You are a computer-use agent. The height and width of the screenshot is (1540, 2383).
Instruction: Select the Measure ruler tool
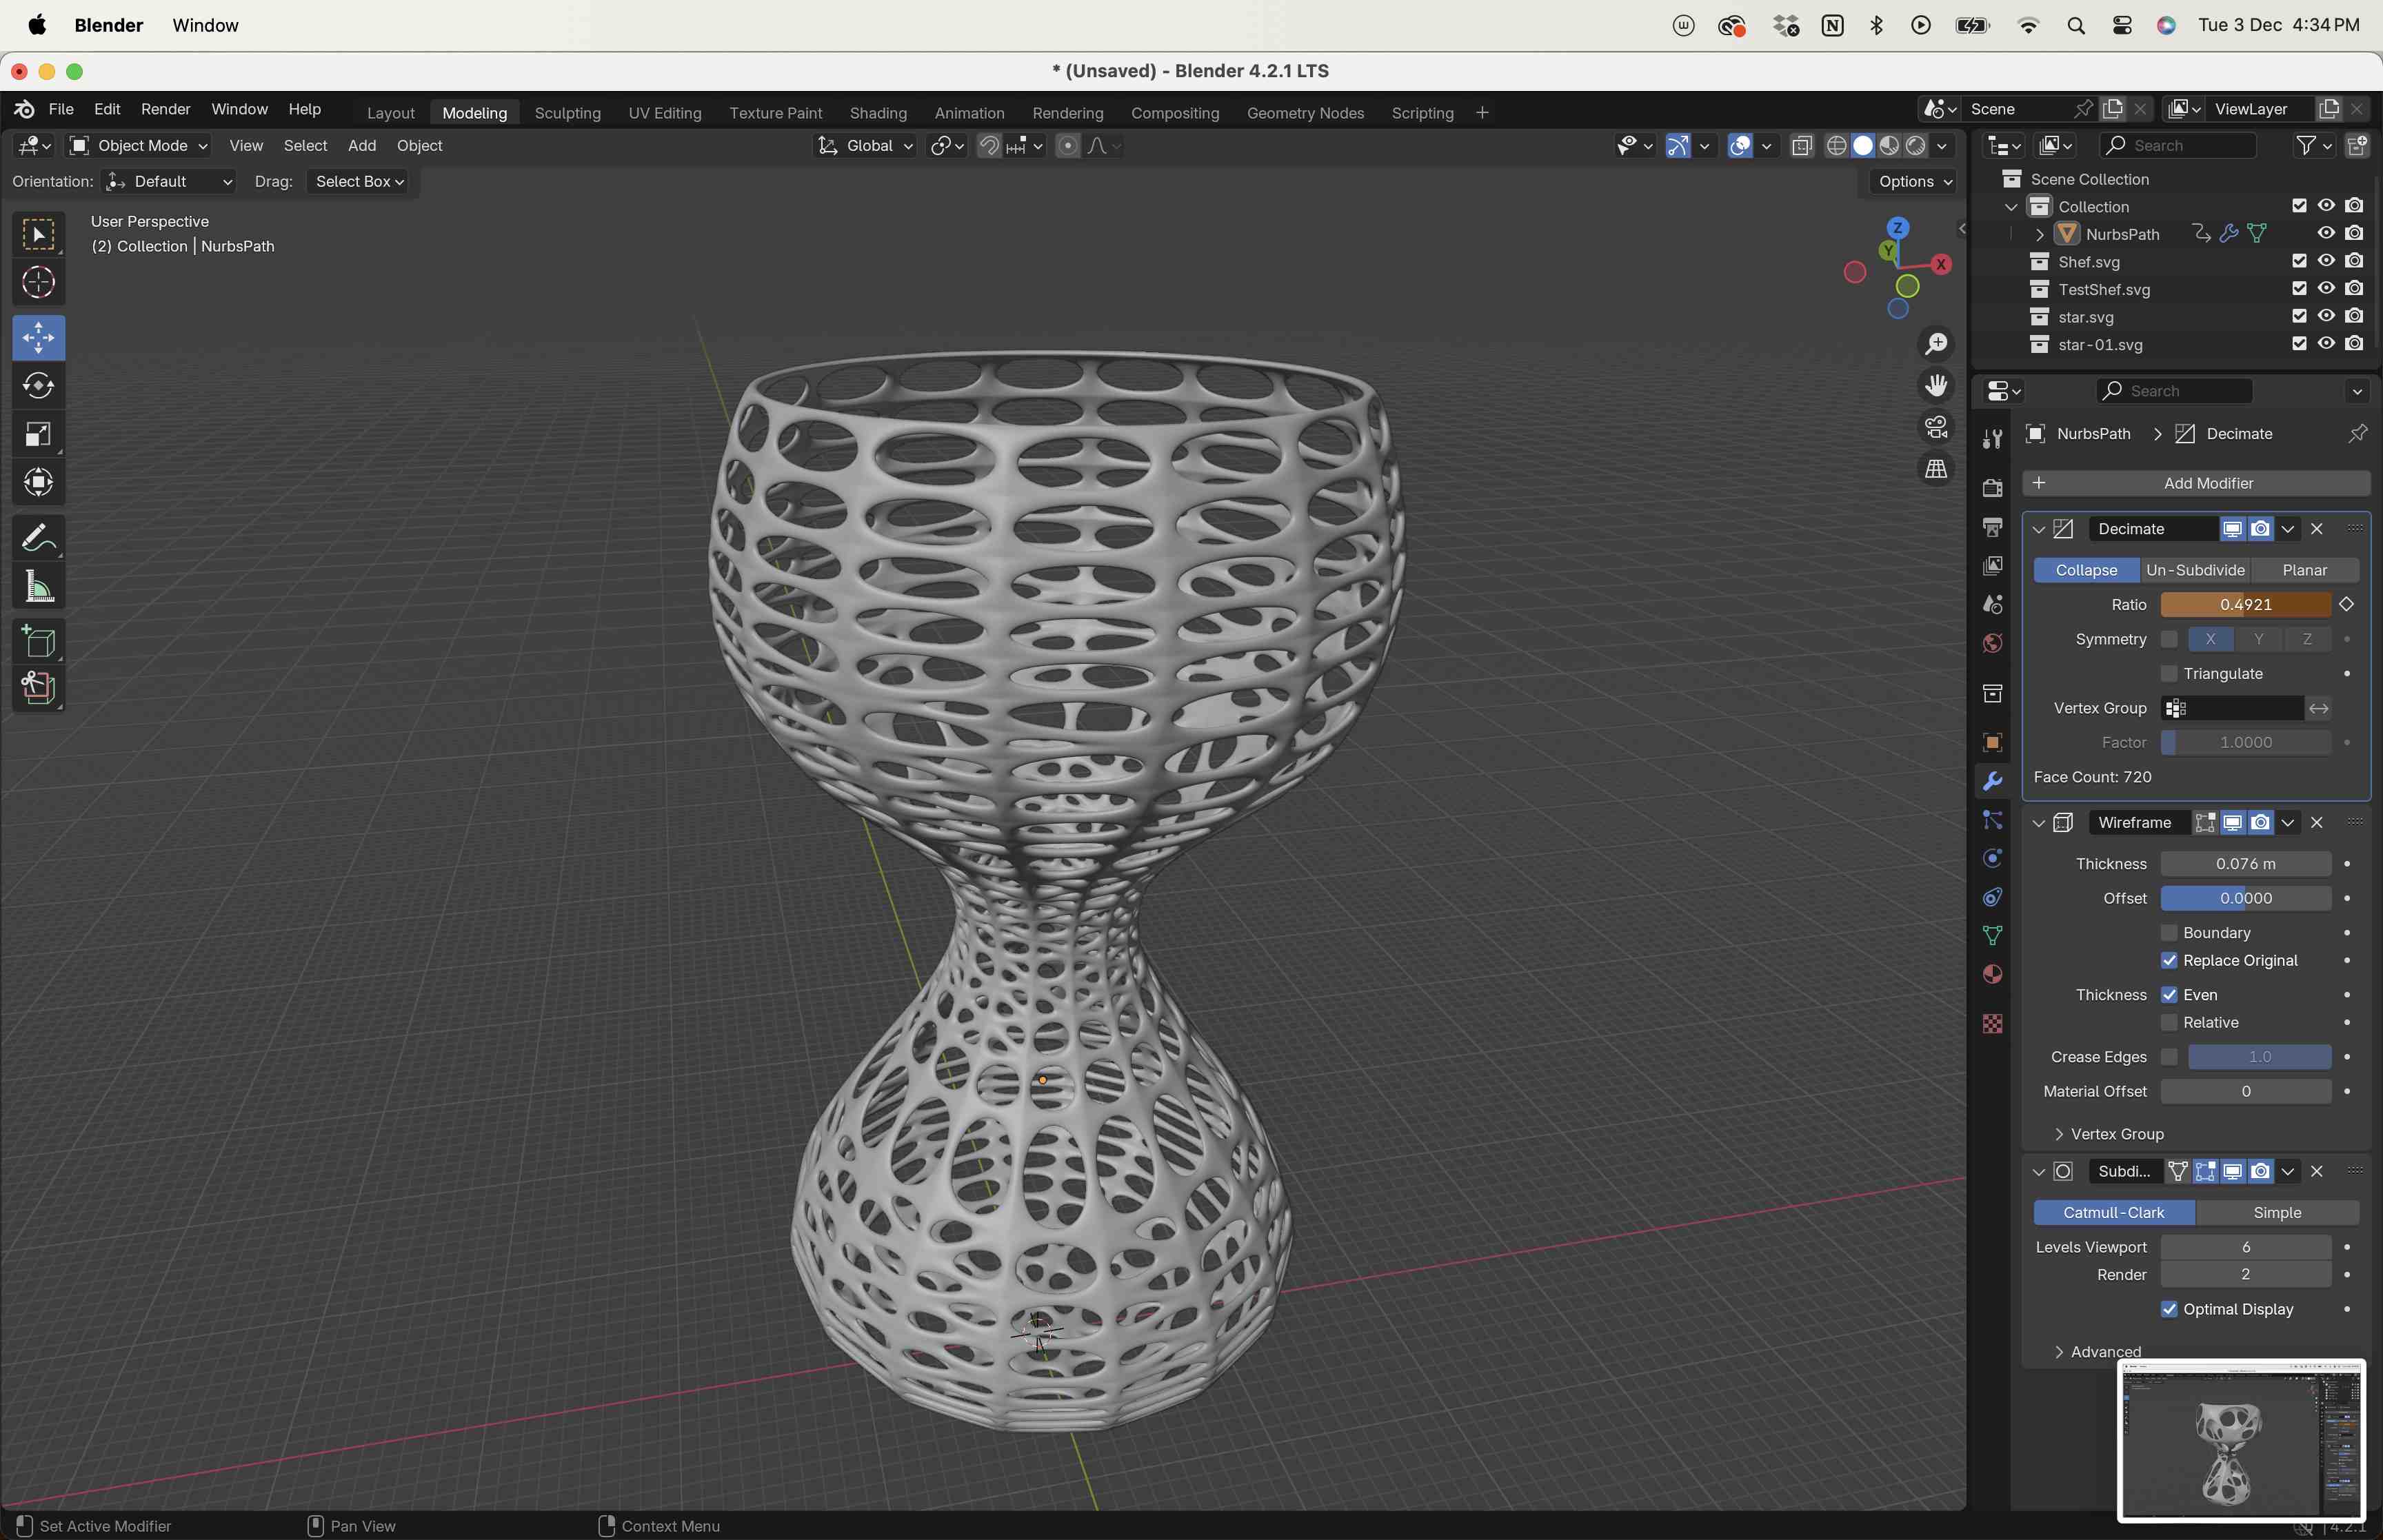[38, 587]
